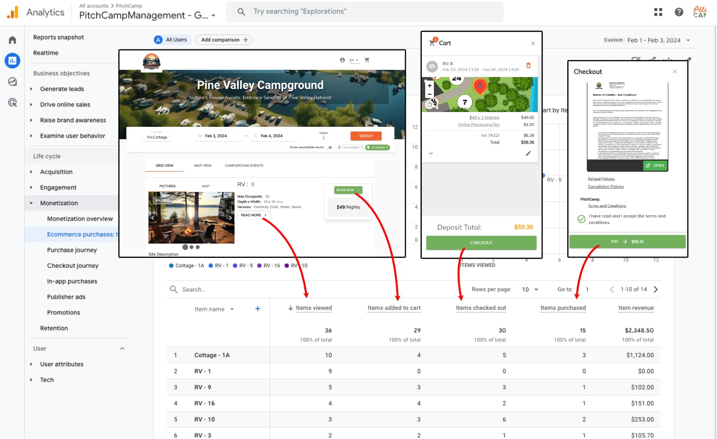
Task: Open the Home icon in Analytics sidebar
Action: click(x=12, y=40)
